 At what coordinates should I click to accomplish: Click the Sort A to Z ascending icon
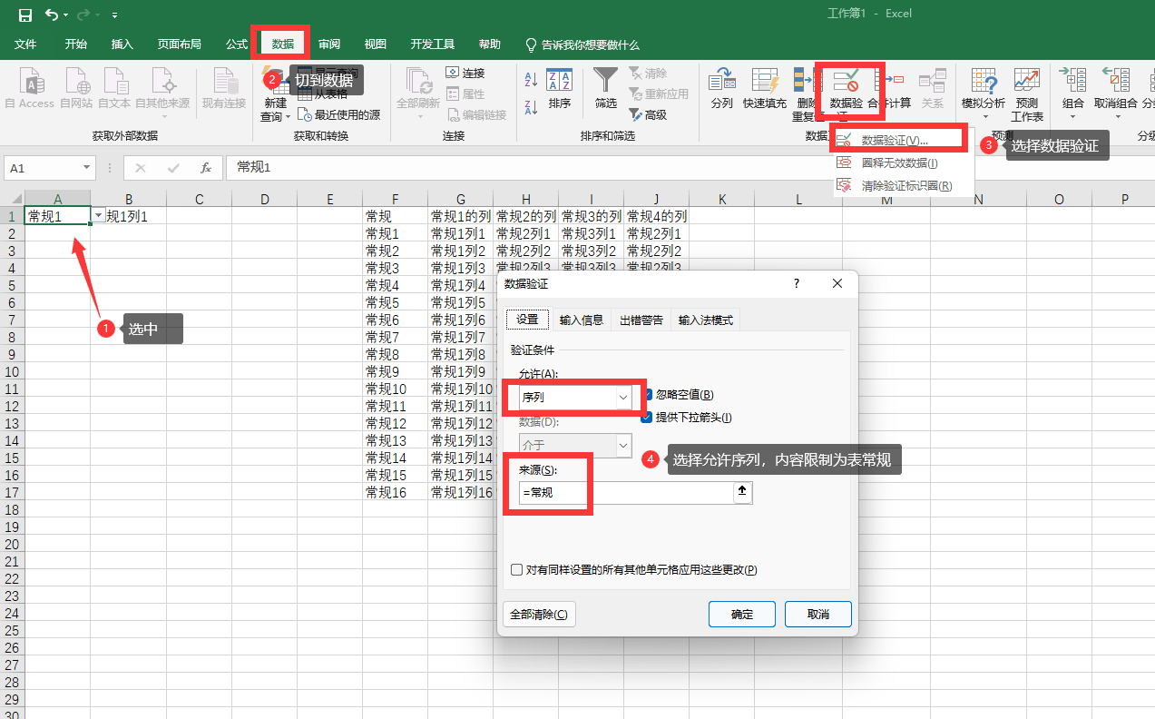point(532,80)
